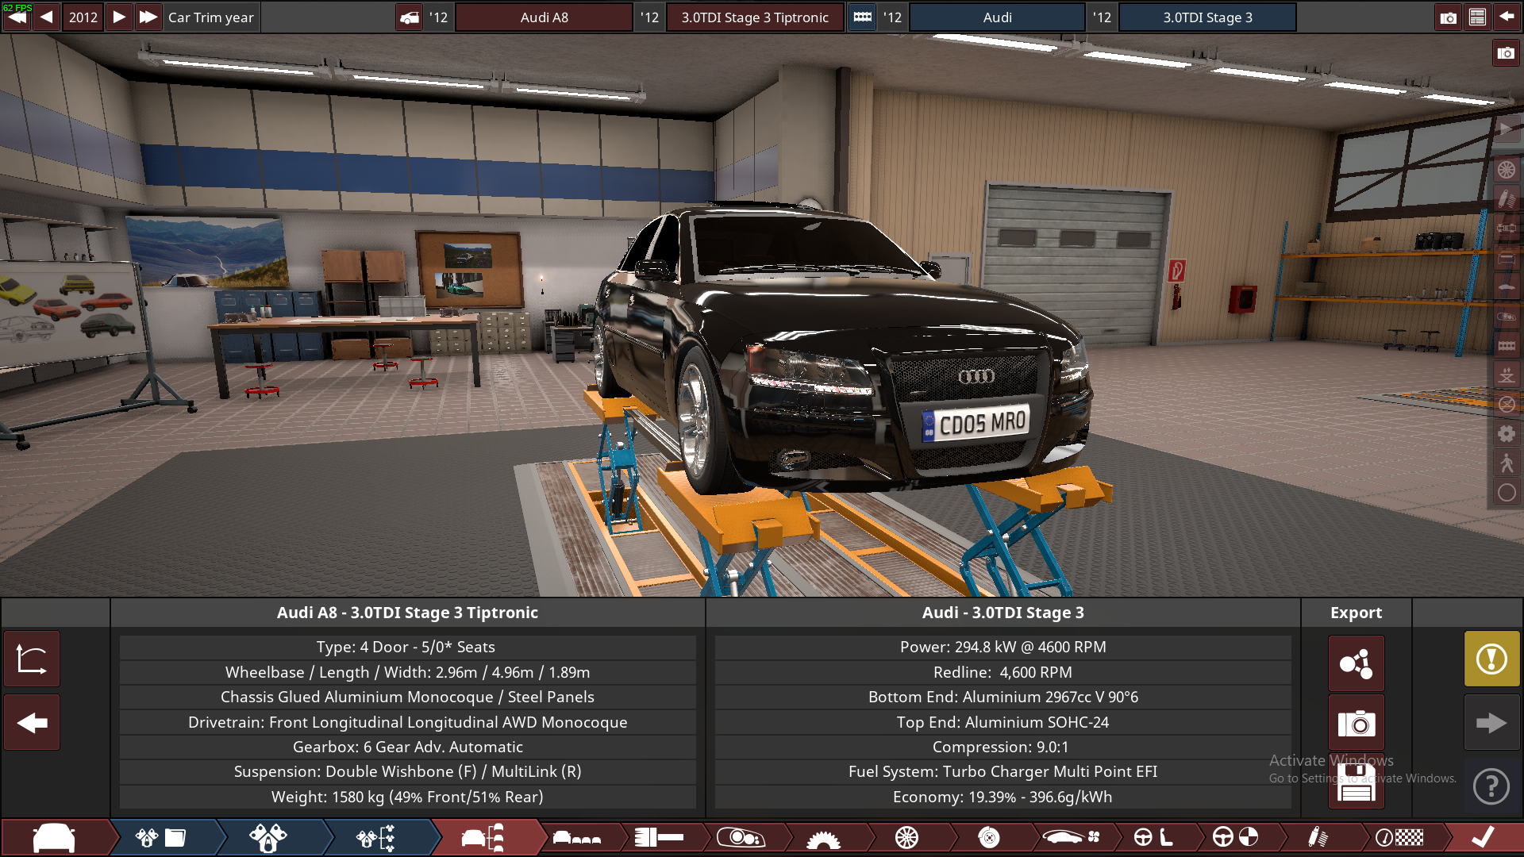The height and width of the screenshot is (857, 1524).
Task: Click the save floppy disk icon
Action: tap(1356, 782)
